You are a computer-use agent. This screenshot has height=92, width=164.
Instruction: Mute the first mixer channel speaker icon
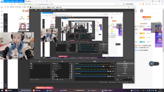pos(110,66)
